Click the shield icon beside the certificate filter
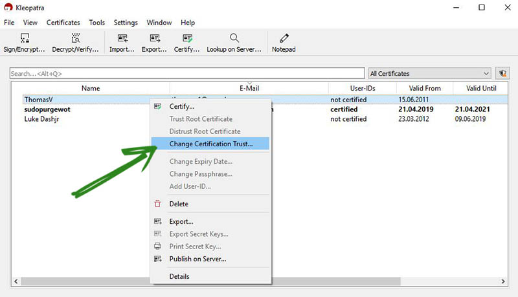518x297 pixels. (502, 73)
